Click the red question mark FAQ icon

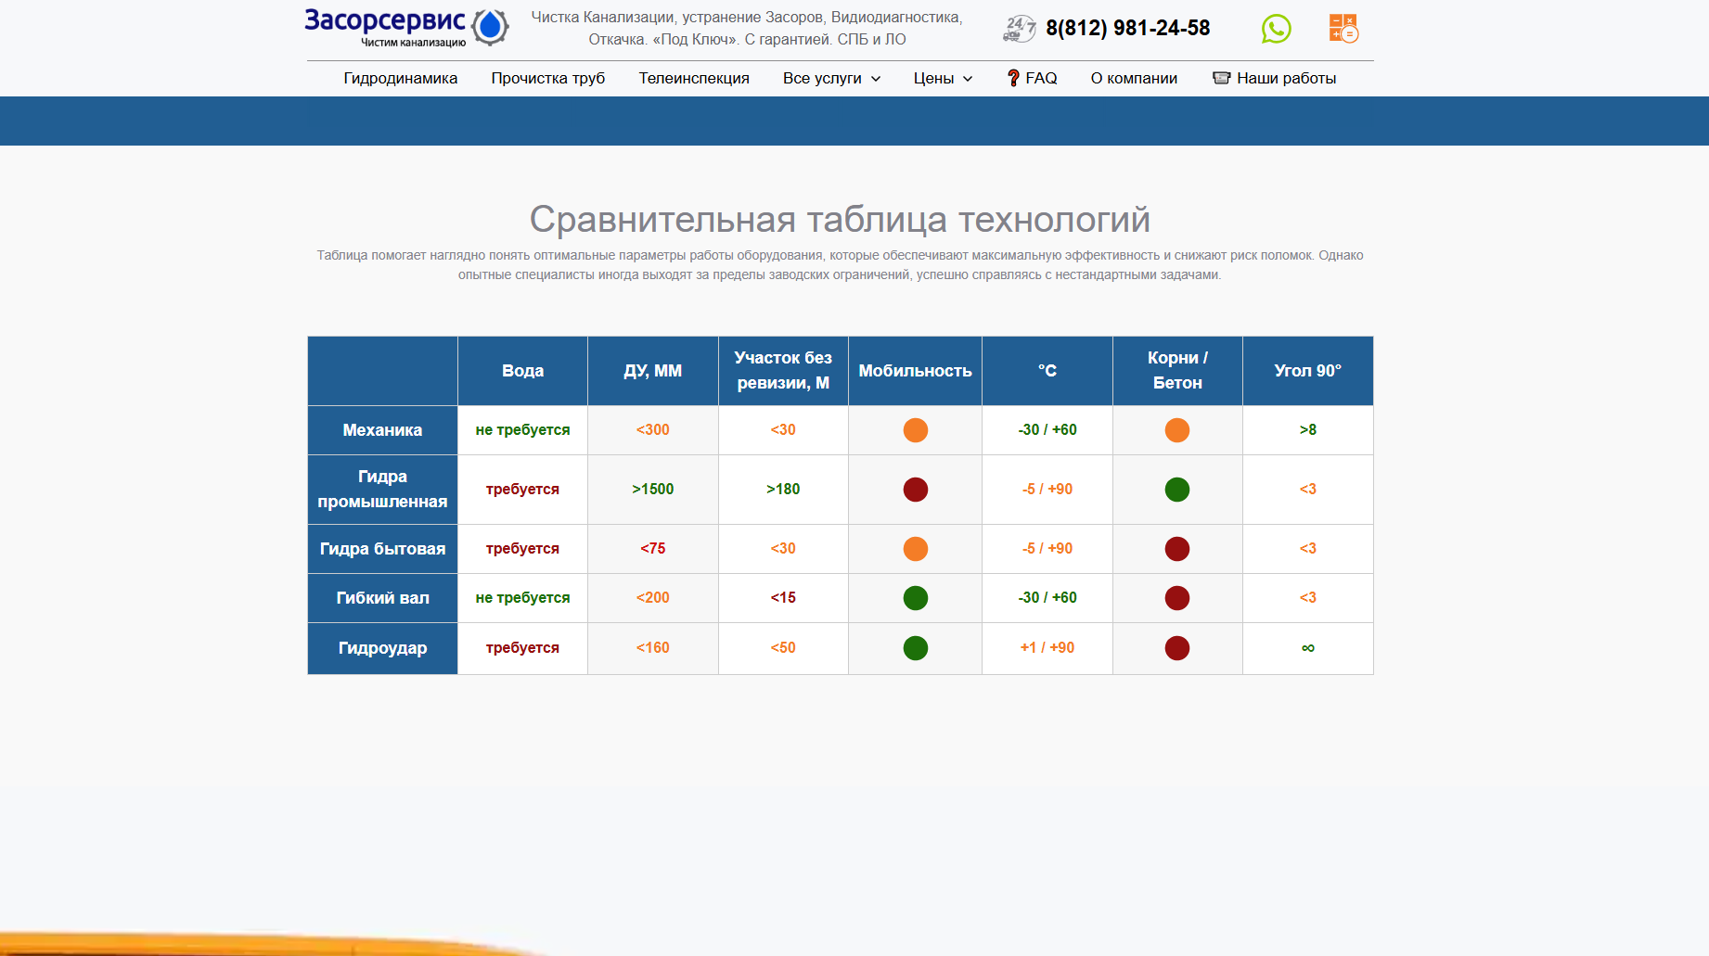coord(1013,78)
